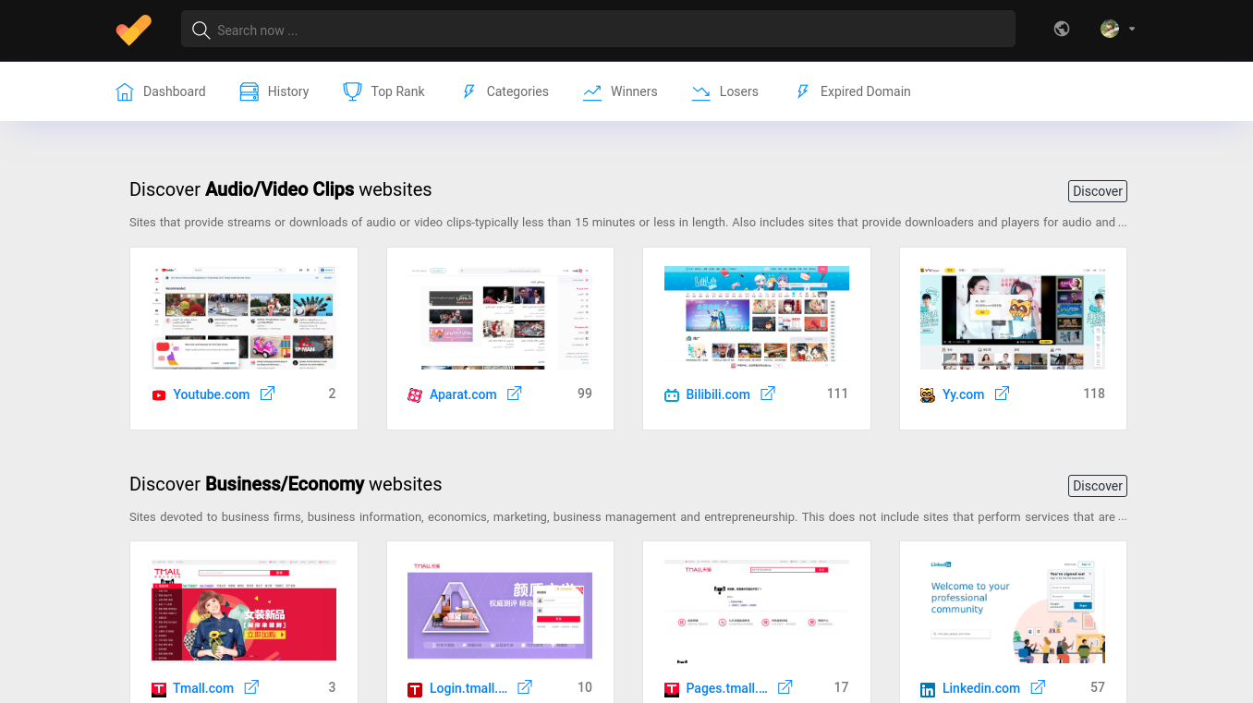Image resolution: width=1253 pixels, height=703 pixels.
Task: Click the Tmall.com link
Action: 203,688
